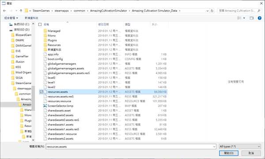Image resolution: width=265 pixels, height=159 pixels.
Task: Open the organize menu in toolbar
Action: point(11,18)
